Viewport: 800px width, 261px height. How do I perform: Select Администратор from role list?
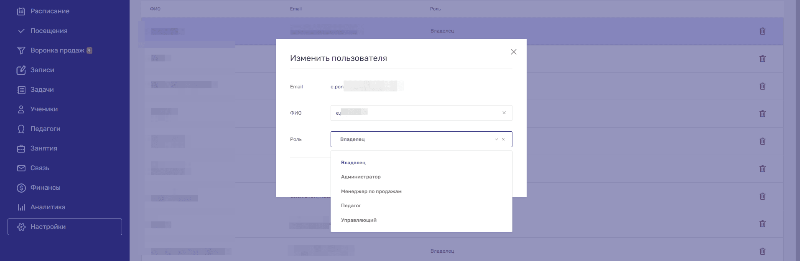361,177
